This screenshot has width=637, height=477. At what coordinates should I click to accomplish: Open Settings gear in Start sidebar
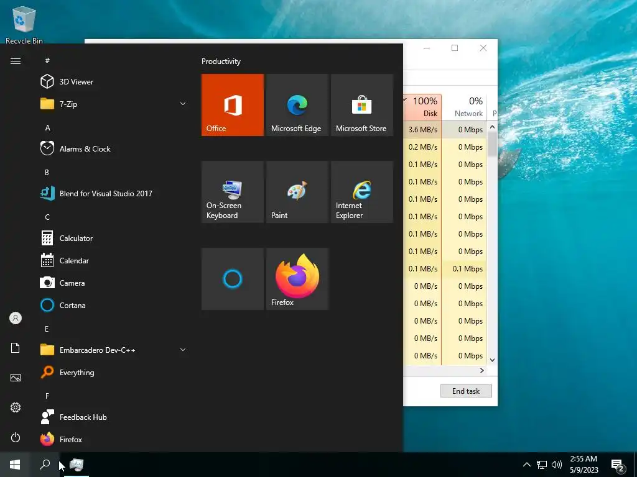16,407
